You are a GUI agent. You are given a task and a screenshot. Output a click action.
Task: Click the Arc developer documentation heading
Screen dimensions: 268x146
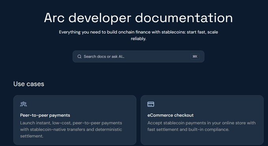tap(138, 18)
